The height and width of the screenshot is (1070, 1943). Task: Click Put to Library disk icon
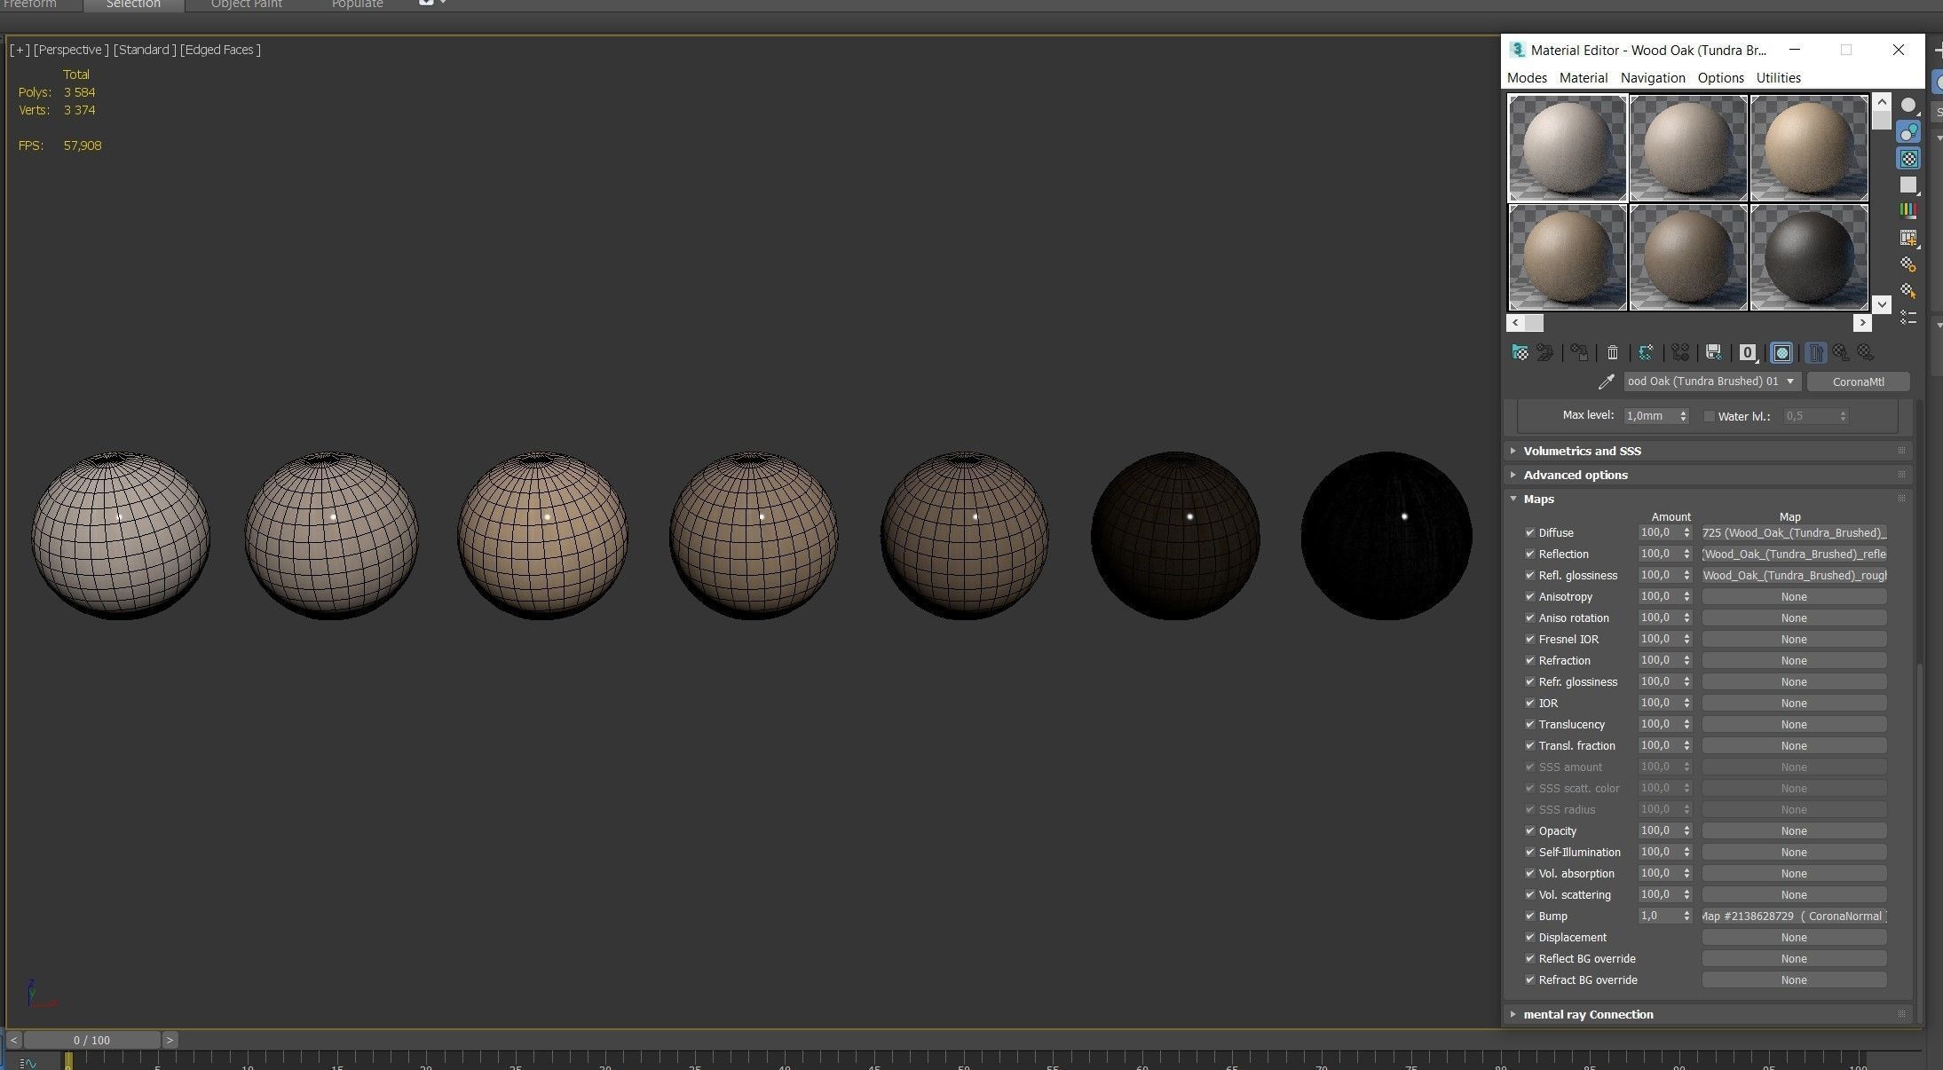[1713, 353]
